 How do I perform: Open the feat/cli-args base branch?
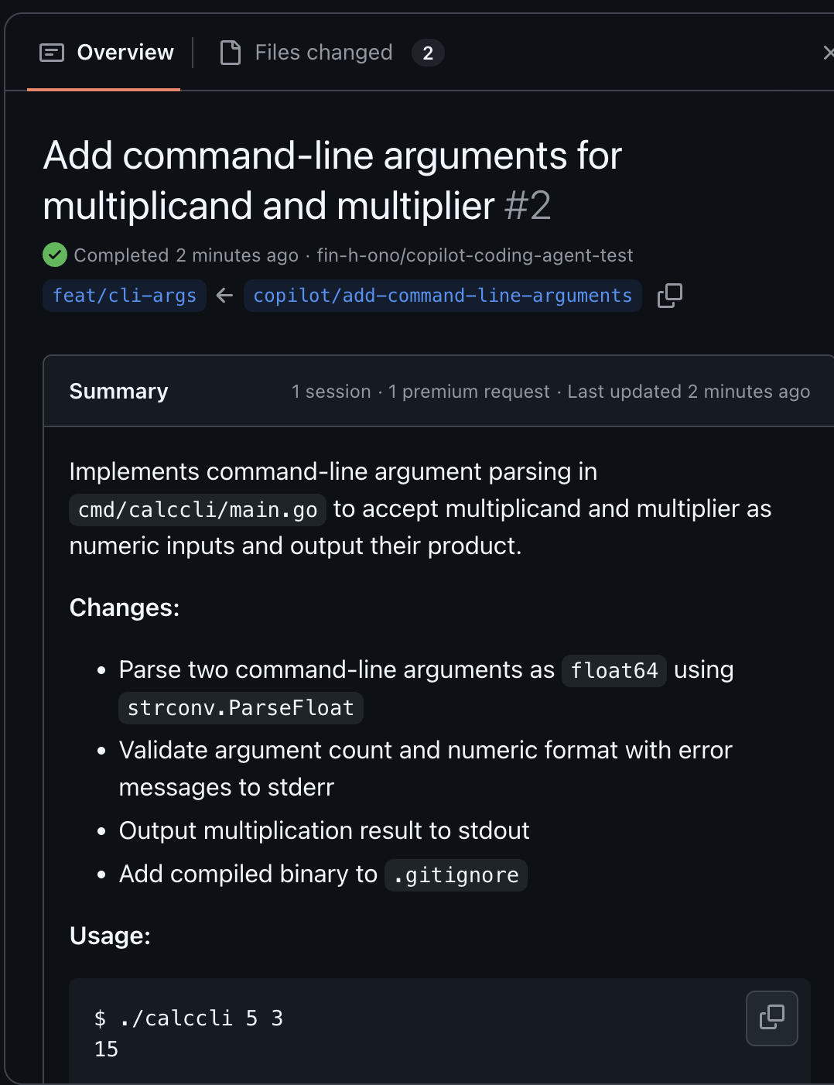(x=125, y=296)
